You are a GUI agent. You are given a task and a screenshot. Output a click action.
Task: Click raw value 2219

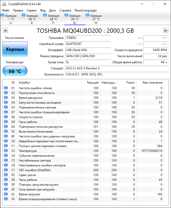pyautogui.click(x=159, y=98)
